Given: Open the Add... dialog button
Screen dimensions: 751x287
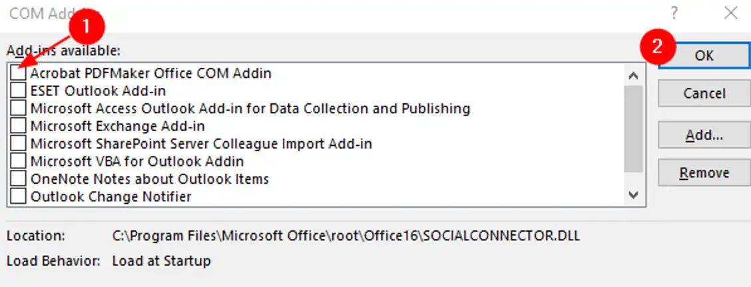Looking at the screenshot, I should click(x=704, y=135).
